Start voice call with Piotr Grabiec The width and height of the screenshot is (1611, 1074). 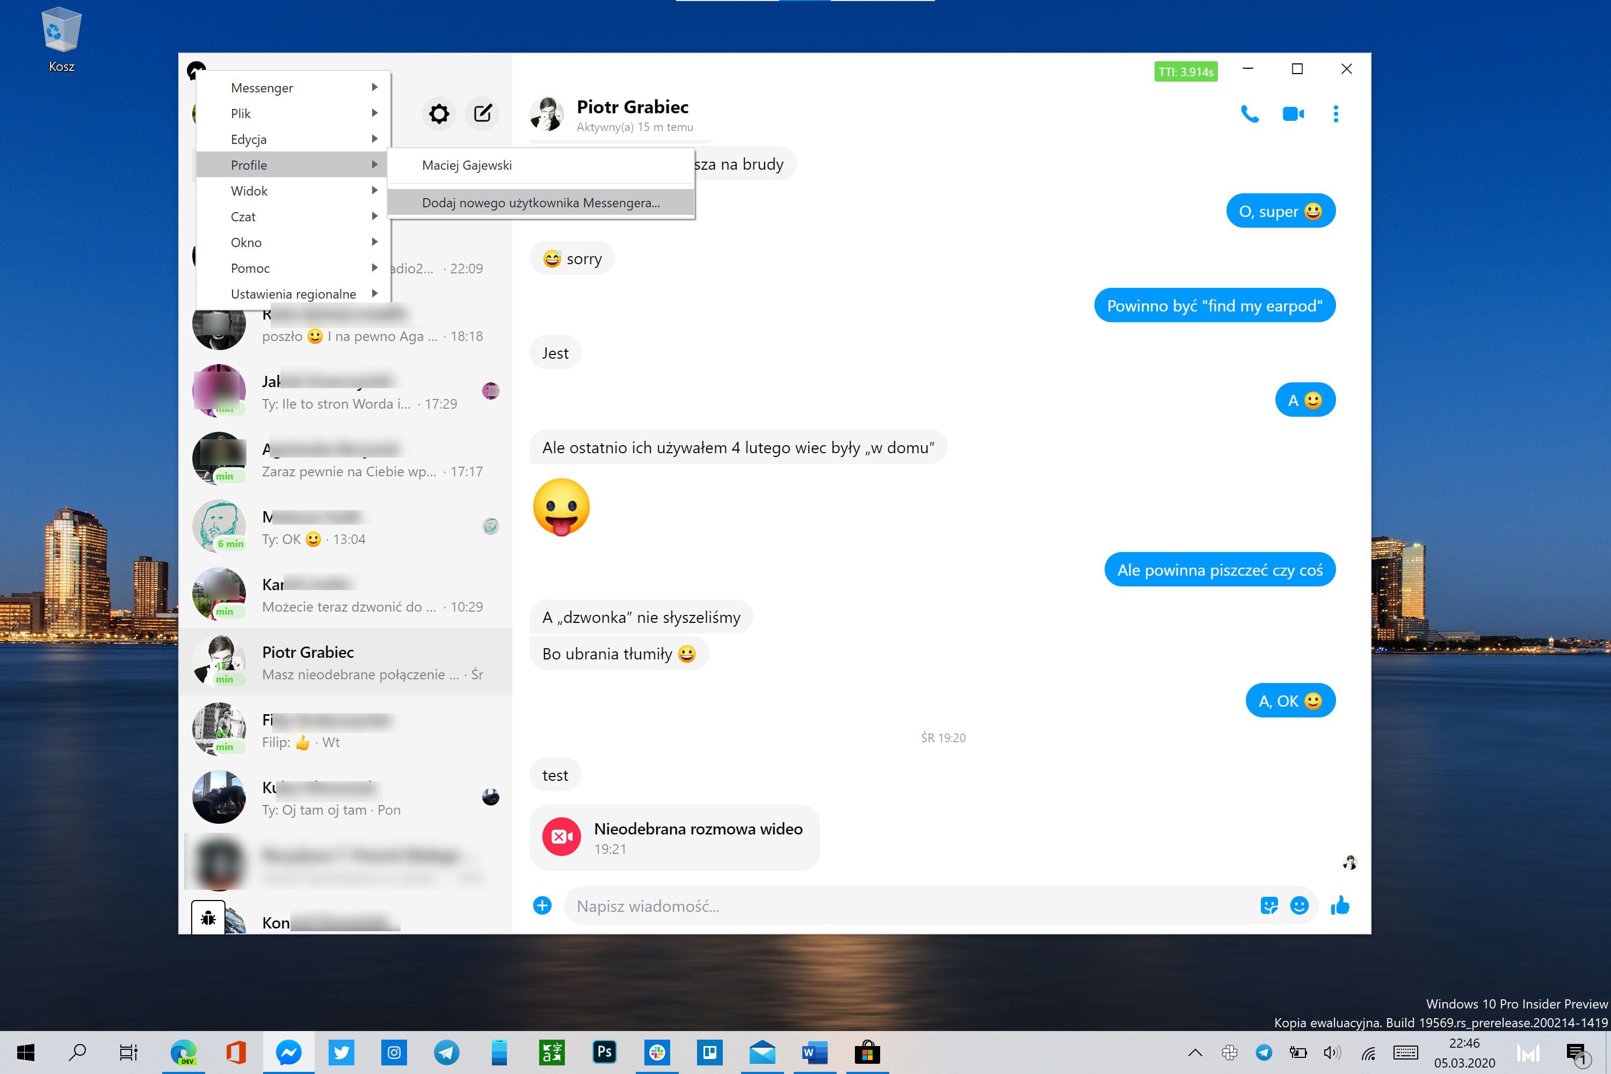[x=1250, y=114]
